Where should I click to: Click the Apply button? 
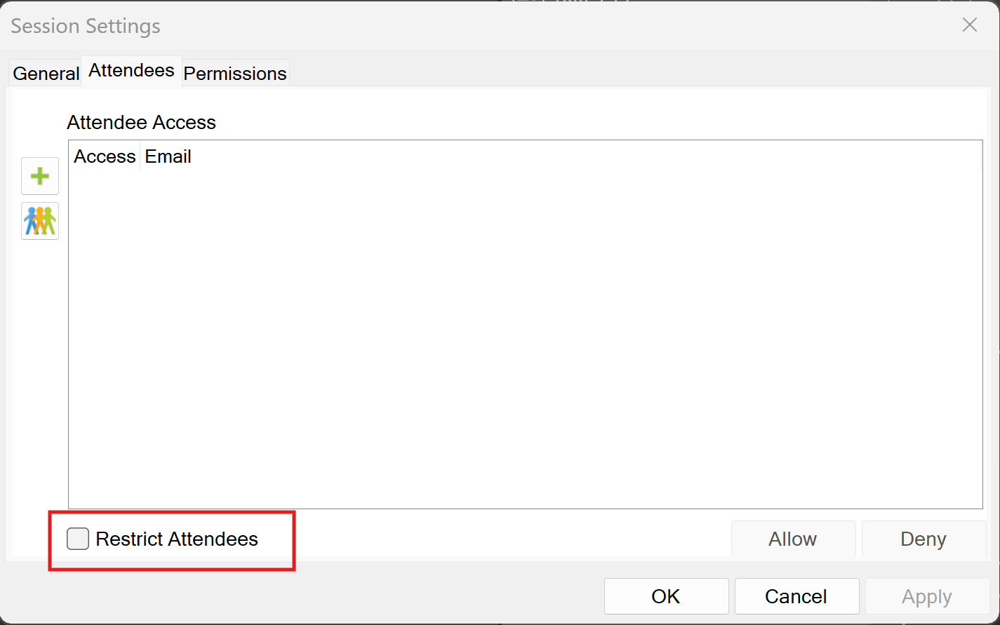pos(927,596)
